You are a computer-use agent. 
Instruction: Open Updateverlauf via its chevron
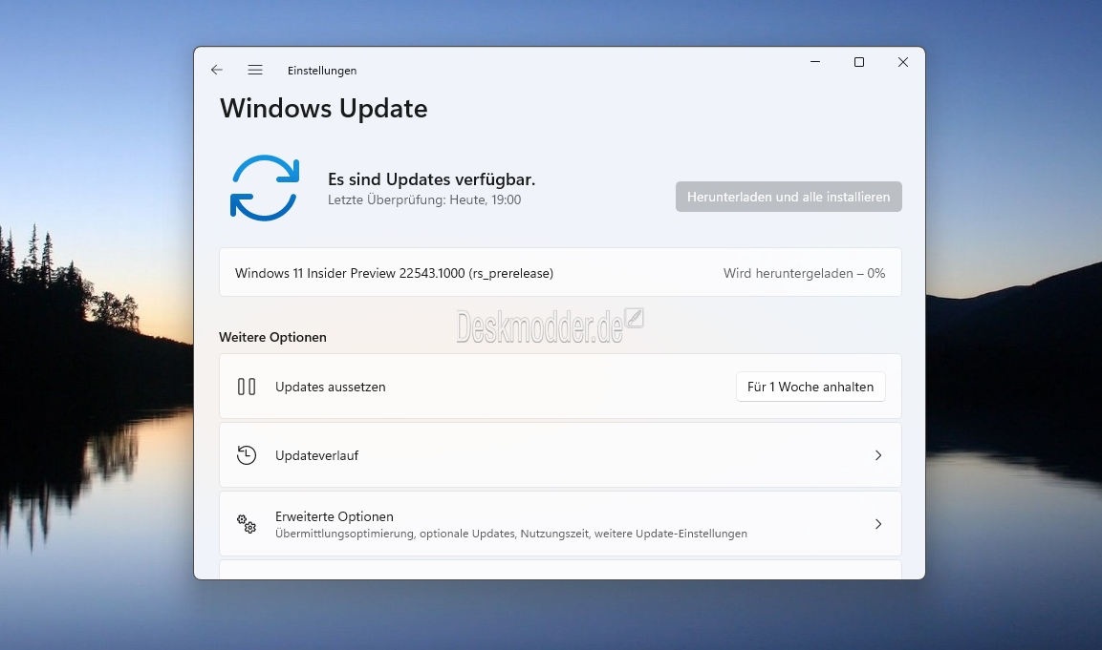pos(878,455)
